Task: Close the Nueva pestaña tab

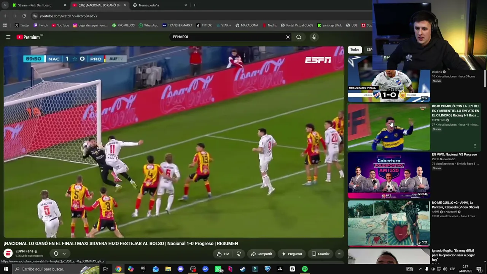Action: (x=186, y=5)
